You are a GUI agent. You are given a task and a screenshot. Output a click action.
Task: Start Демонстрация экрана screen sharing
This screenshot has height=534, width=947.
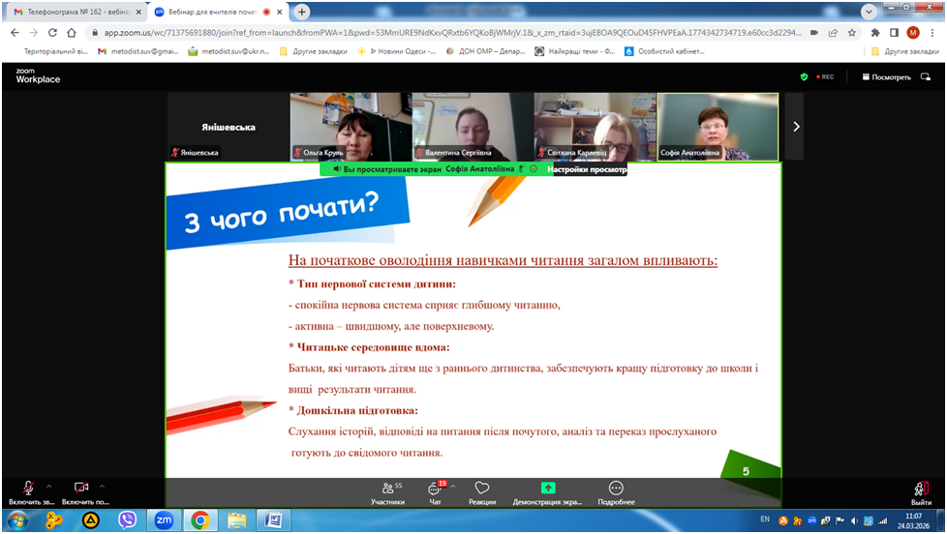pos(548,492)
